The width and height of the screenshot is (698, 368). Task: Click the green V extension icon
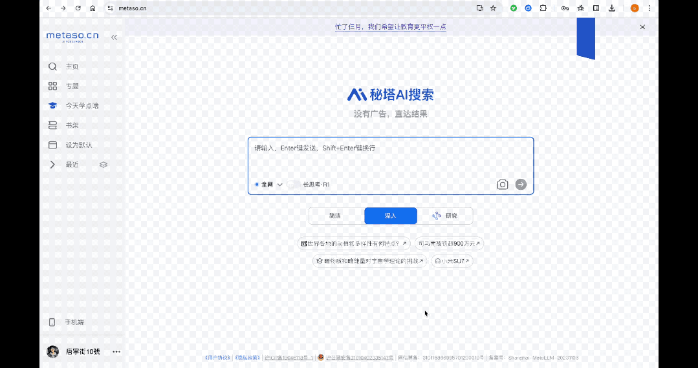point(514,8)
